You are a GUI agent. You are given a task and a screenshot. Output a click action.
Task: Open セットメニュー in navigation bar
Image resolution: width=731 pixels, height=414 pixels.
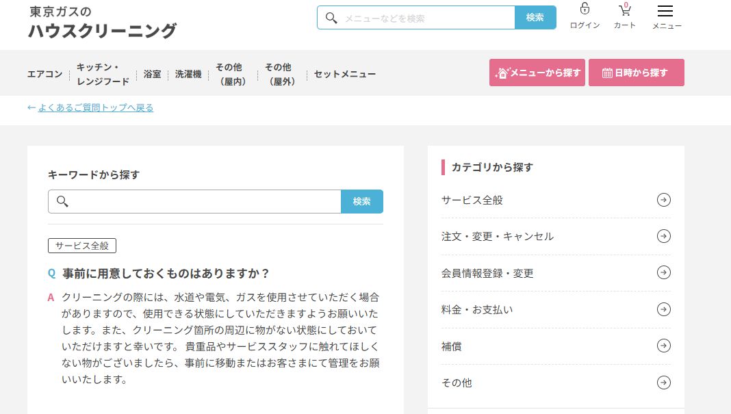pos(345,74)
